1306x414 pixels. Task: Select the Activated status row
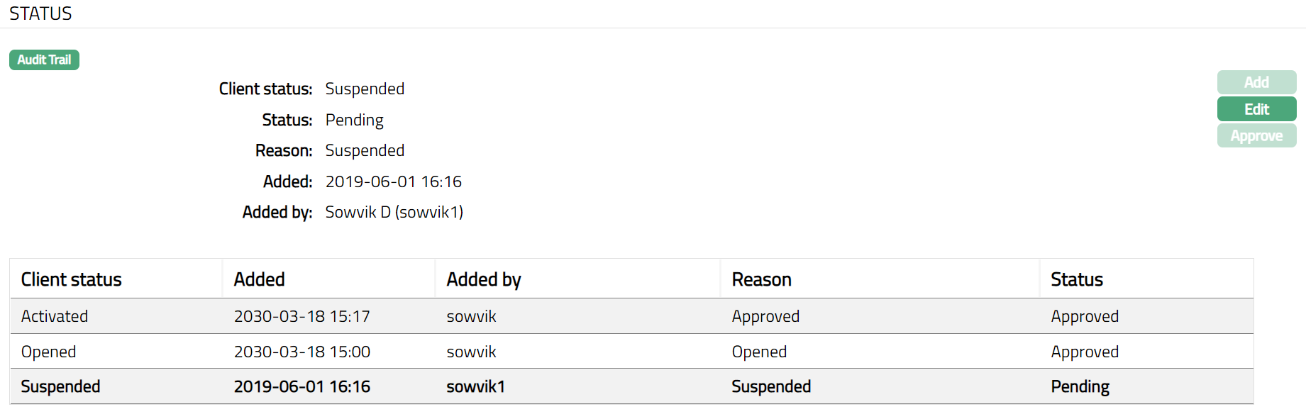click(x=55, y=316)
